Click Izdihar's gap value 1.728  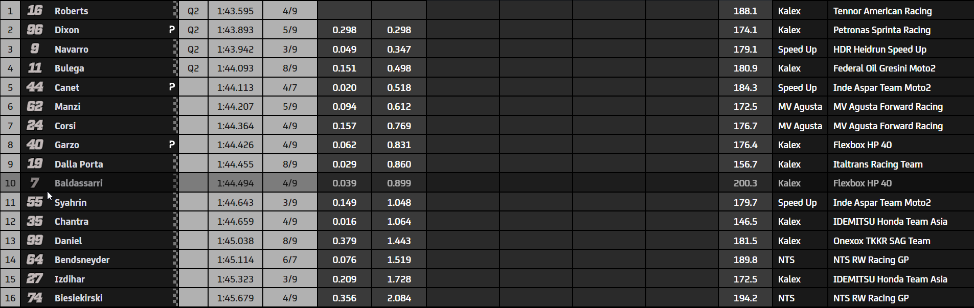[399, 279]
